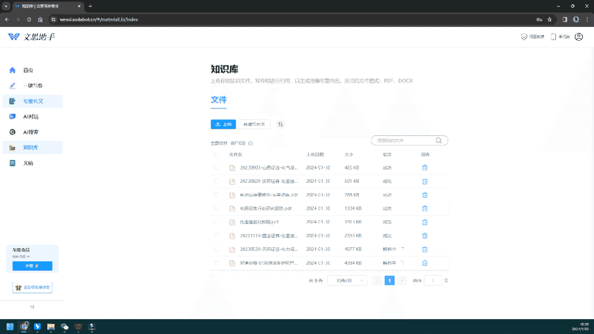
Task: Open the 10条/页 page size dropdown
Action: 347,281
